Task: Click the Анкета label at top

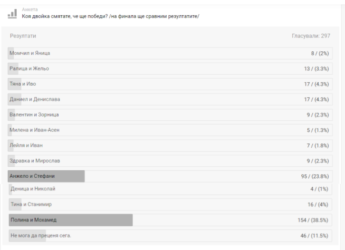Action: click(30, 10)
